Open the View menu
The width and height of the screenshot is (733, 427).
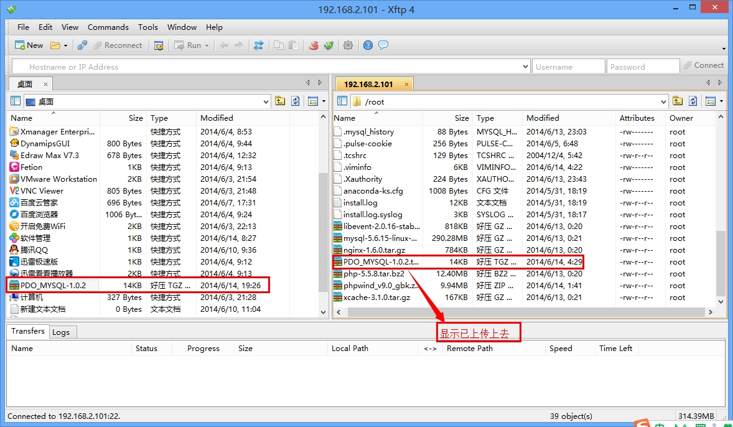pyautogui.click(x=70, y=27)
